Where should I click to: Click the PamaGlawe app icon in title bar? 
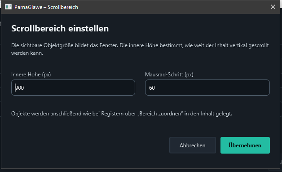(x=8, y=7)
